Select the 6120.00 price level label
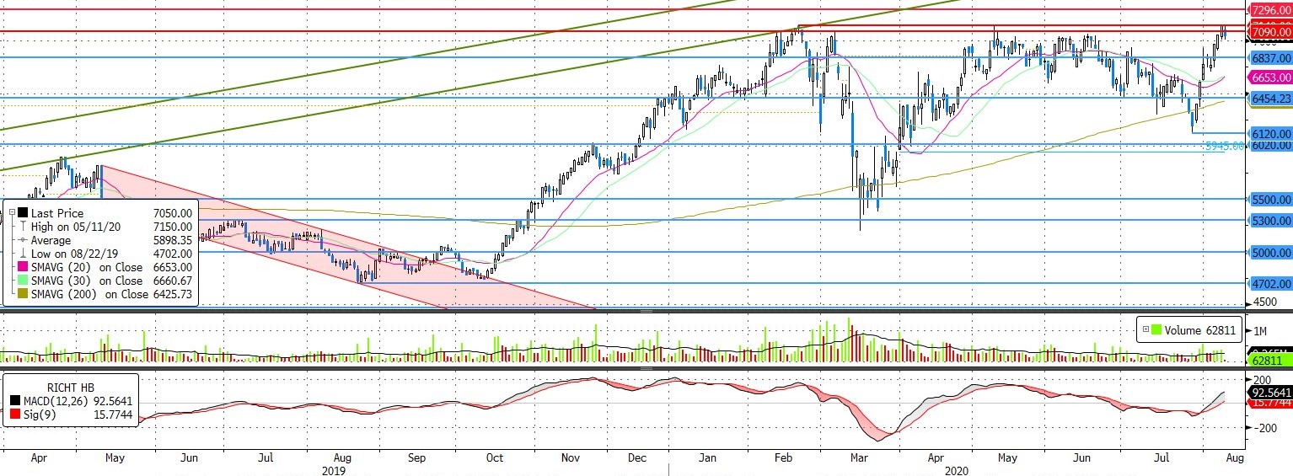The image size is (1293, 476). (x=1270, y=134)
